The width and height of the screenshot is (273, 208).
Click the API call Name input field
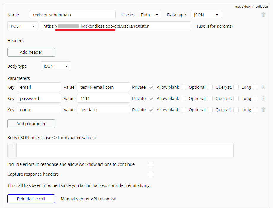pyautogui.click(x=72, y=15)
